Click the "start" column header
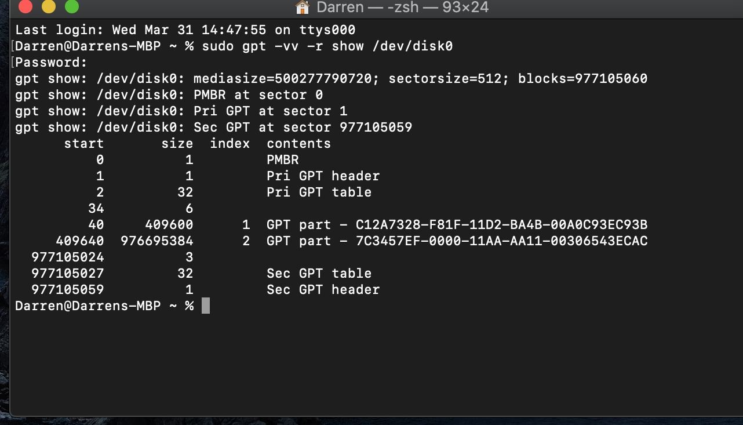Image resolution: width=743 pixels, height=425 pixels. click(x=84, y=144)
